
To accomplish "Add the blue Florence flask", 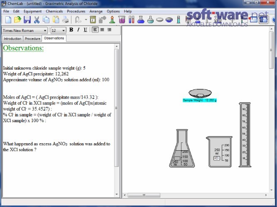I will (141, 19).
